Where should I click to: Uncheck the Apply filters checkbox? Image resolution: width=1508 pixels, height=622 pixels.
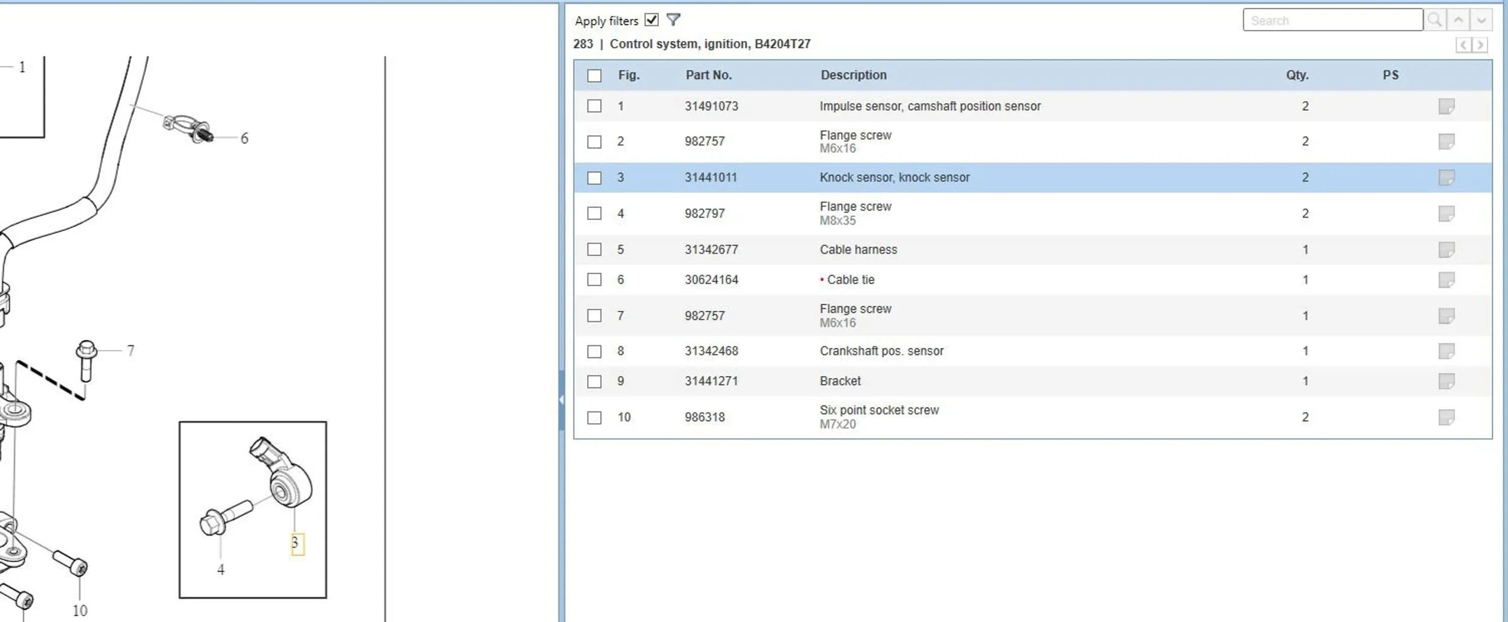point(651,20)
